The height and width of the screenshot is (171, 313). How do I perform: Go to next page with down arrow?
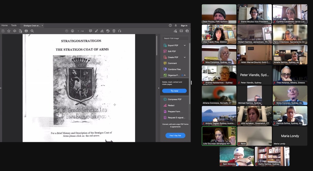coord(72,31)
